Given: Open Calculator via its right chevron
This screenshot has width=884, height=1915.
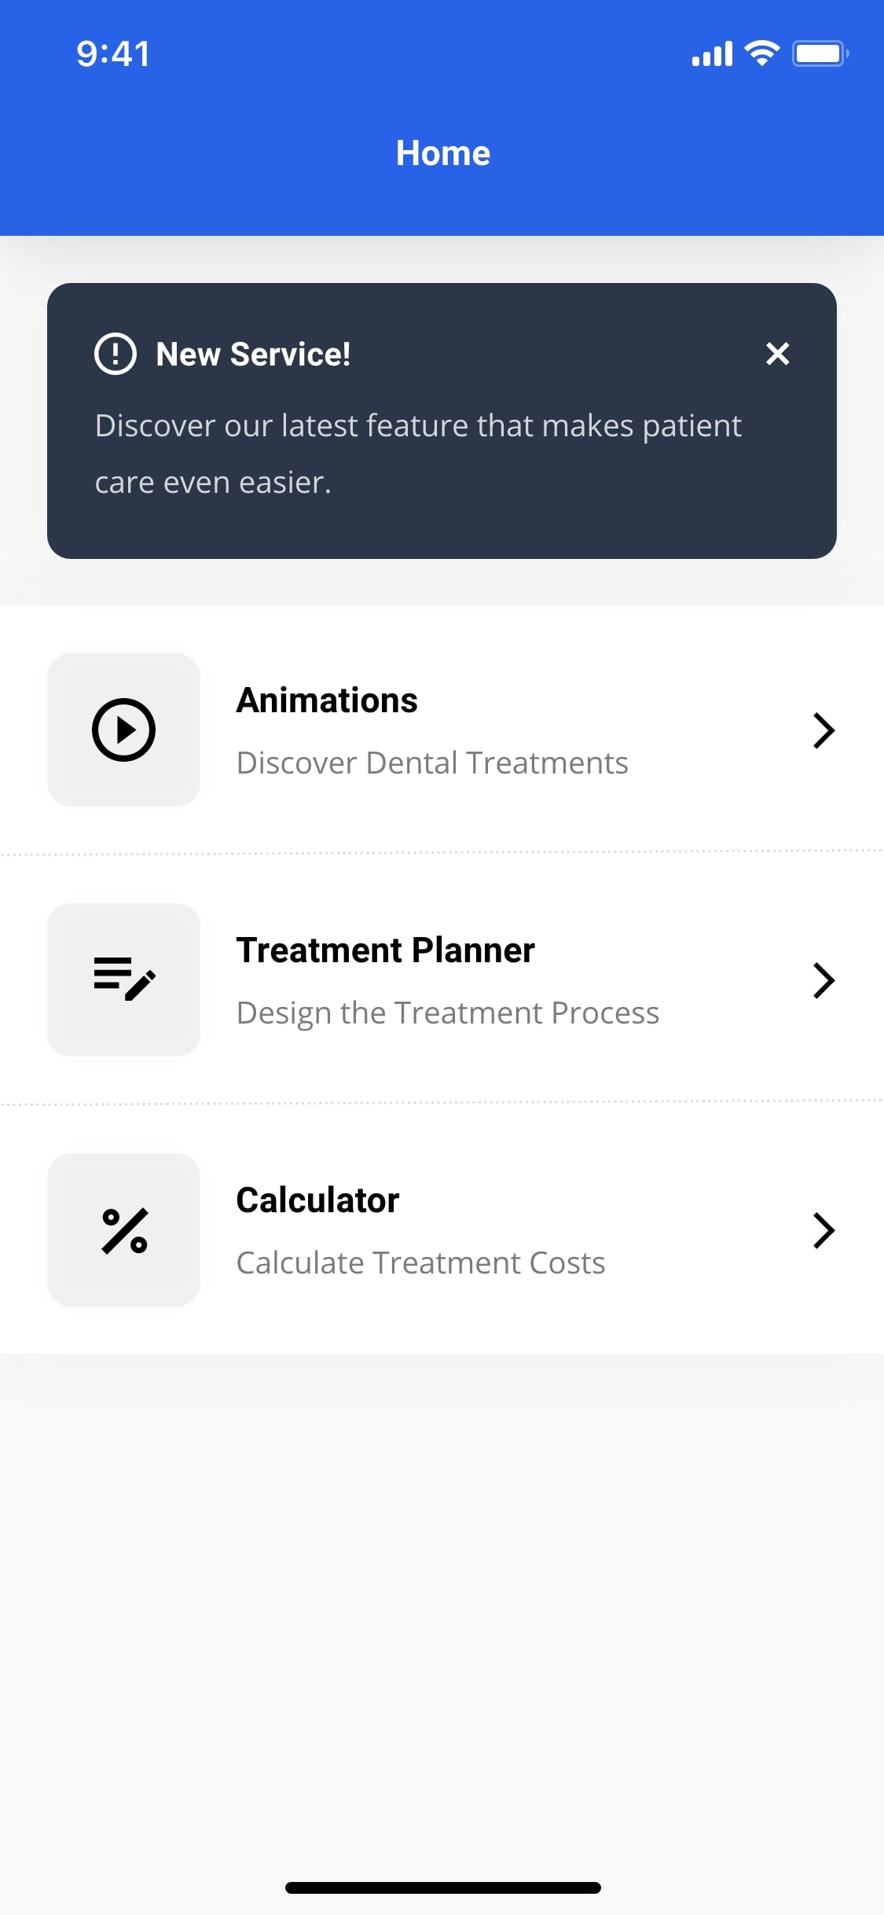Looking at the screenshot, I should pyautogui.click(x=823, y=1230).
